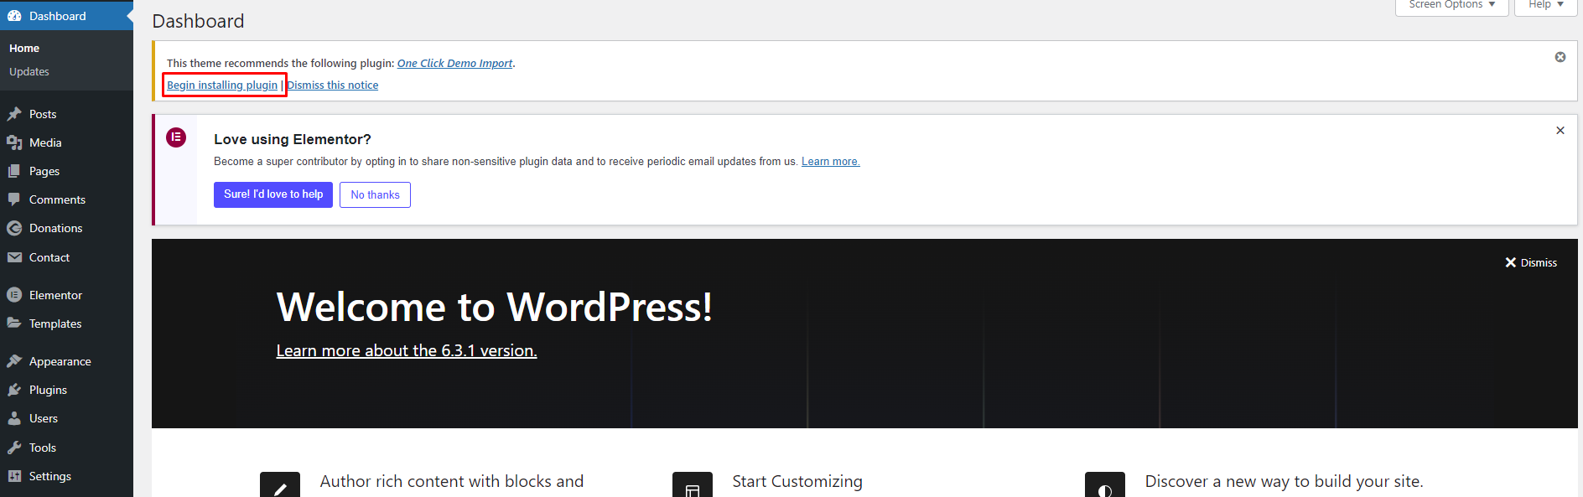The height and width of the screenshot is (497, 1583).
Task: Click the Comments bubble icon
Action: [14, 199]
